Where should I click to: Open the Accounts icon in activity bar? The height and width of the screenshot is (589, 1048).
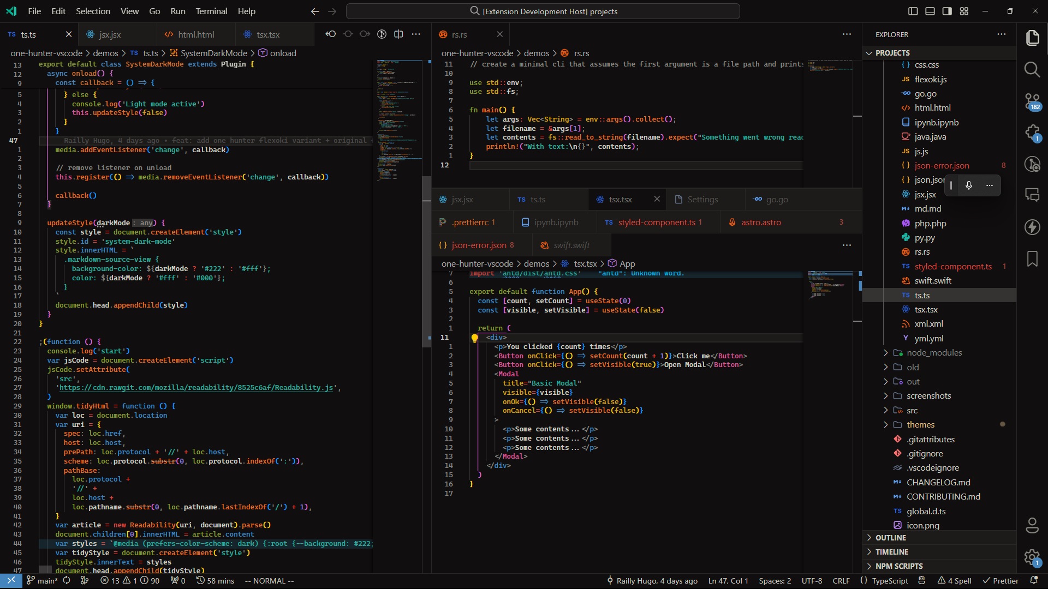pyautogui.click(x=1032, y=525)
